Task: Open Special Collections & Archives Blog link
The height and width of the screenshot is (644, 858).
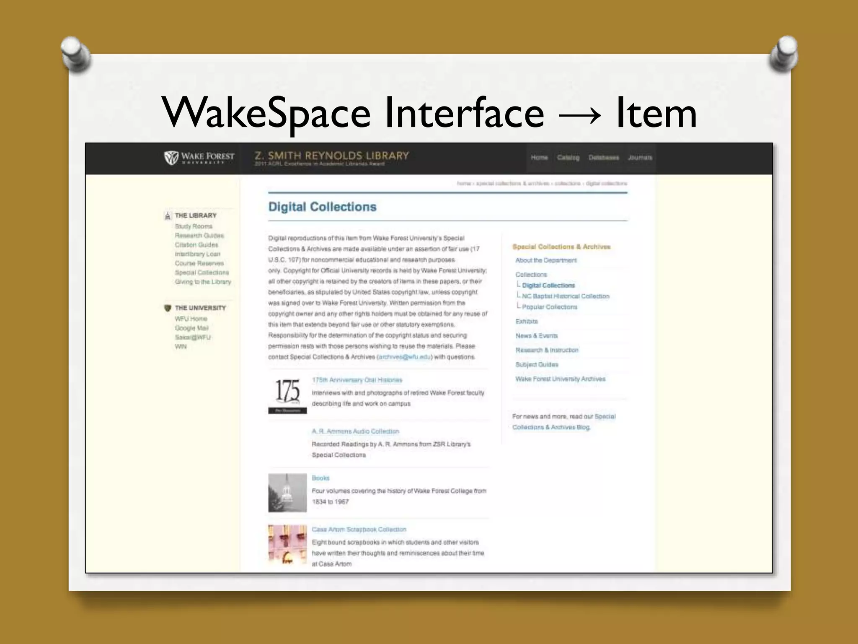Action: [564, 422]
